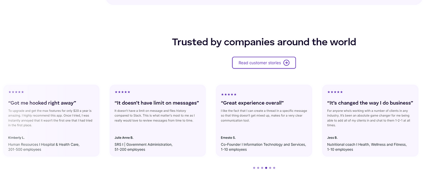Click star rating on Jess B. review
The image size is (432, 182).
(x=335, y=92)
